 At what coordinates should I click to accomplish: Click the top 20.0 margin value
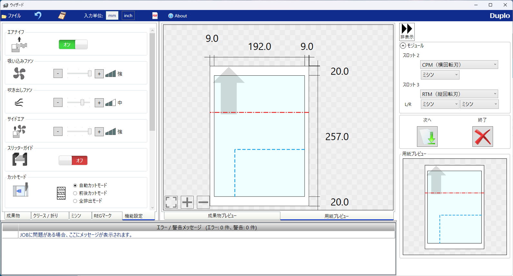tap(340, 71)
